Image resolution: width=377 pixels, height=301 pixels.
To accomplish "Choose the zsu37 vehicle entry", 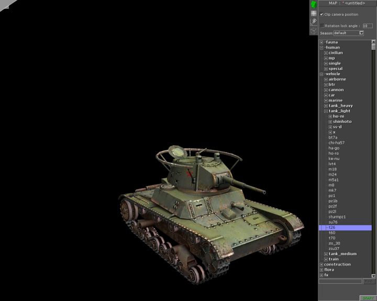I will pos(334,248).
